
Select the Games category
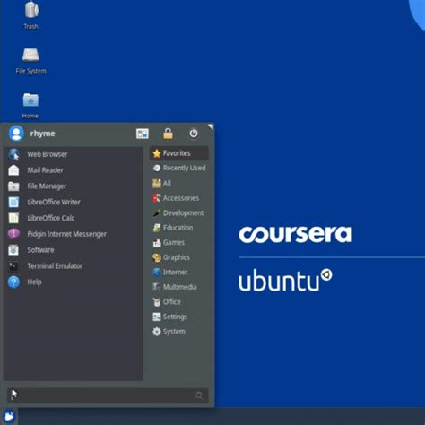[179, 243]
